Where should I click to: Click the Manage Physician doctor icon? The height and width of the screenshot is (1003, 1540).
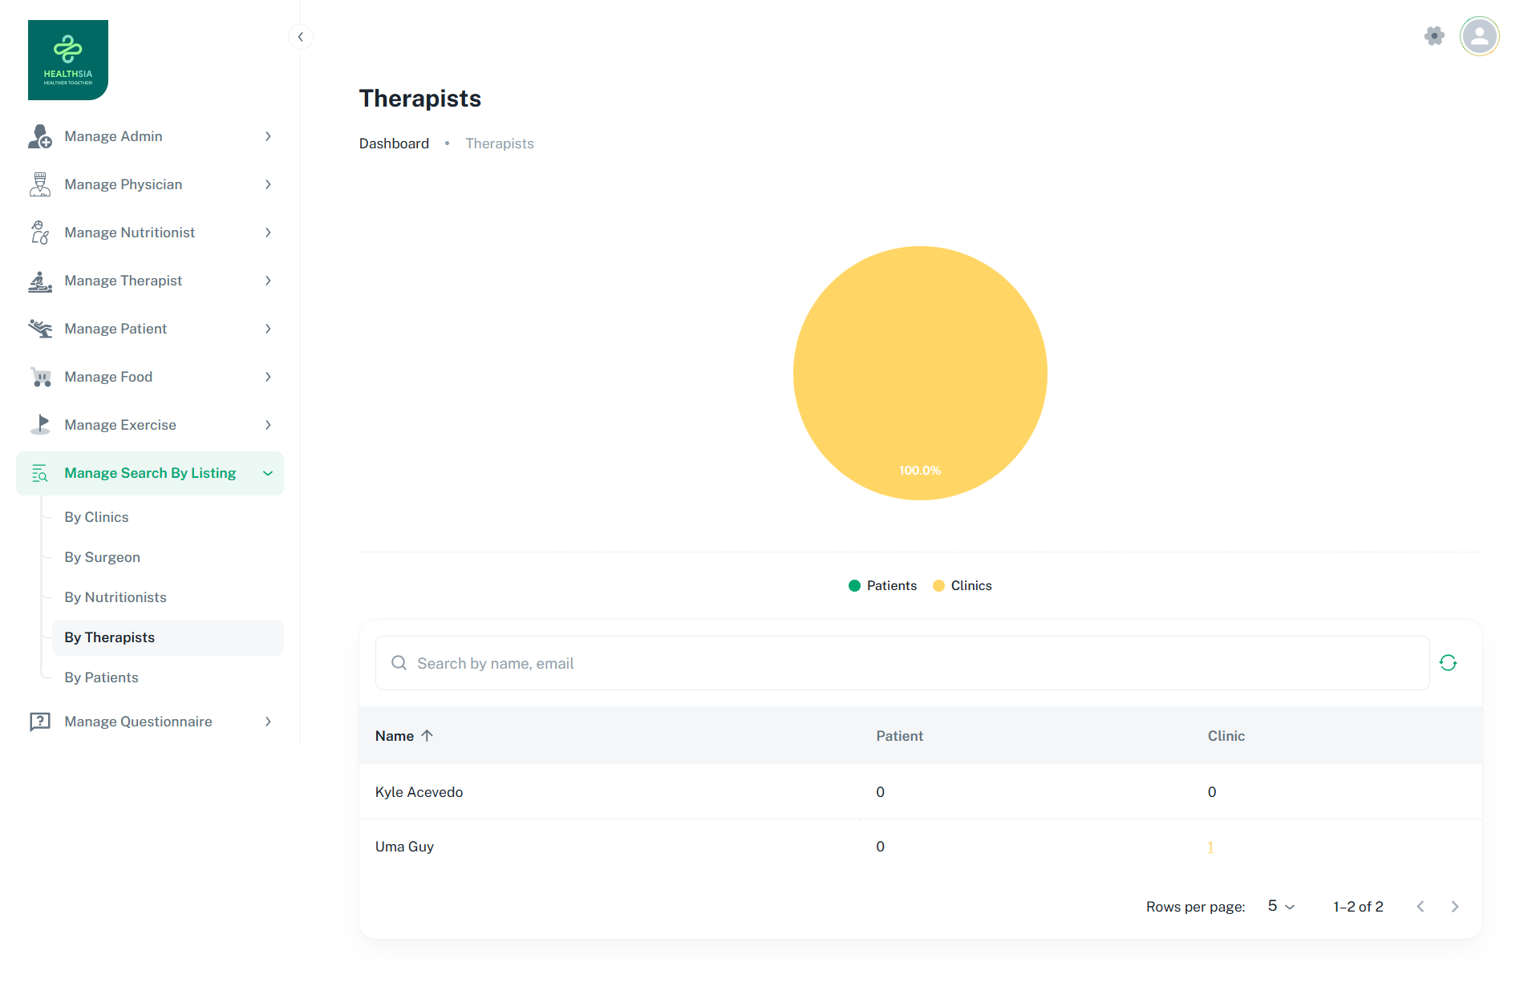[40, 184]
